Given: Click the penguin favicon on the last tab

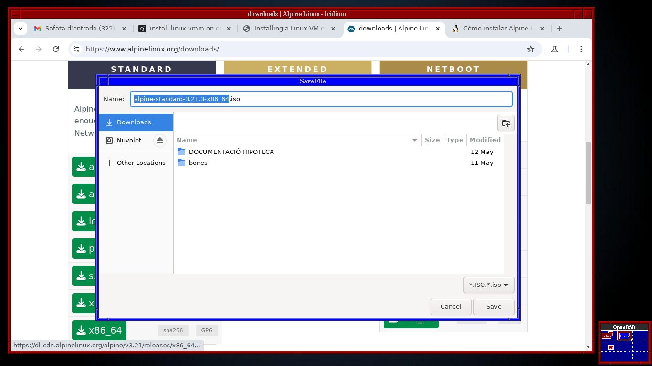Looking at the screenshot, I should pyautogui.click(x=456, y=29).
